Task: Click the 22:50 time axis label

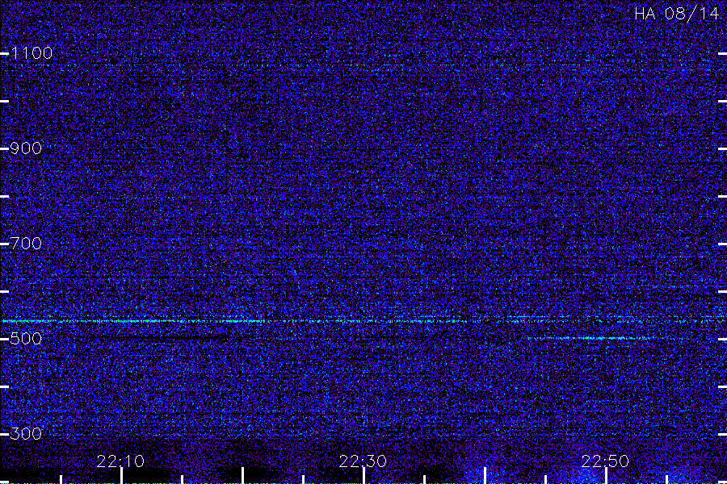Action: [605, 461]
